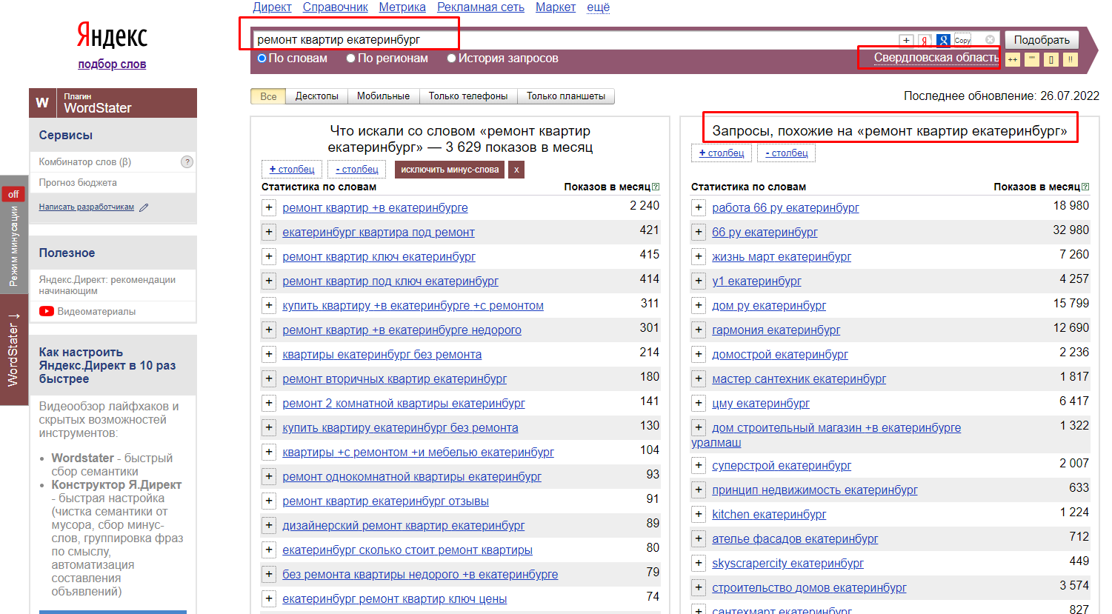Click the Яндекс logo
Screen dimensions: 1112x614
tap(112, 35)
